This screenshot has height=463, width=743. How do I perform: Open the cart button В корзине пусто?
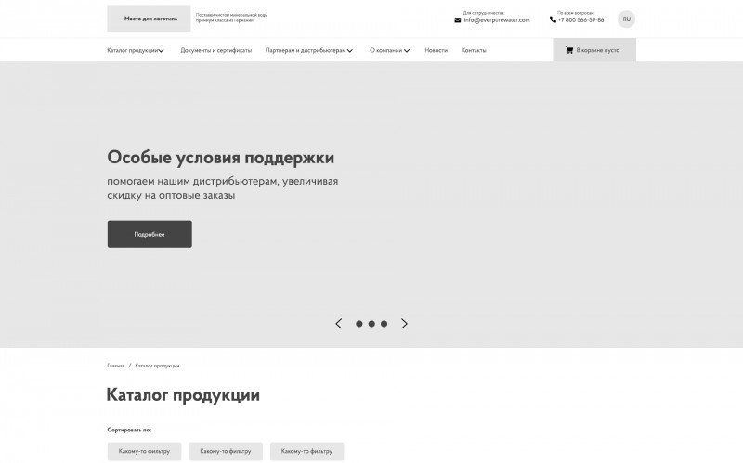(x=594, y=50)
